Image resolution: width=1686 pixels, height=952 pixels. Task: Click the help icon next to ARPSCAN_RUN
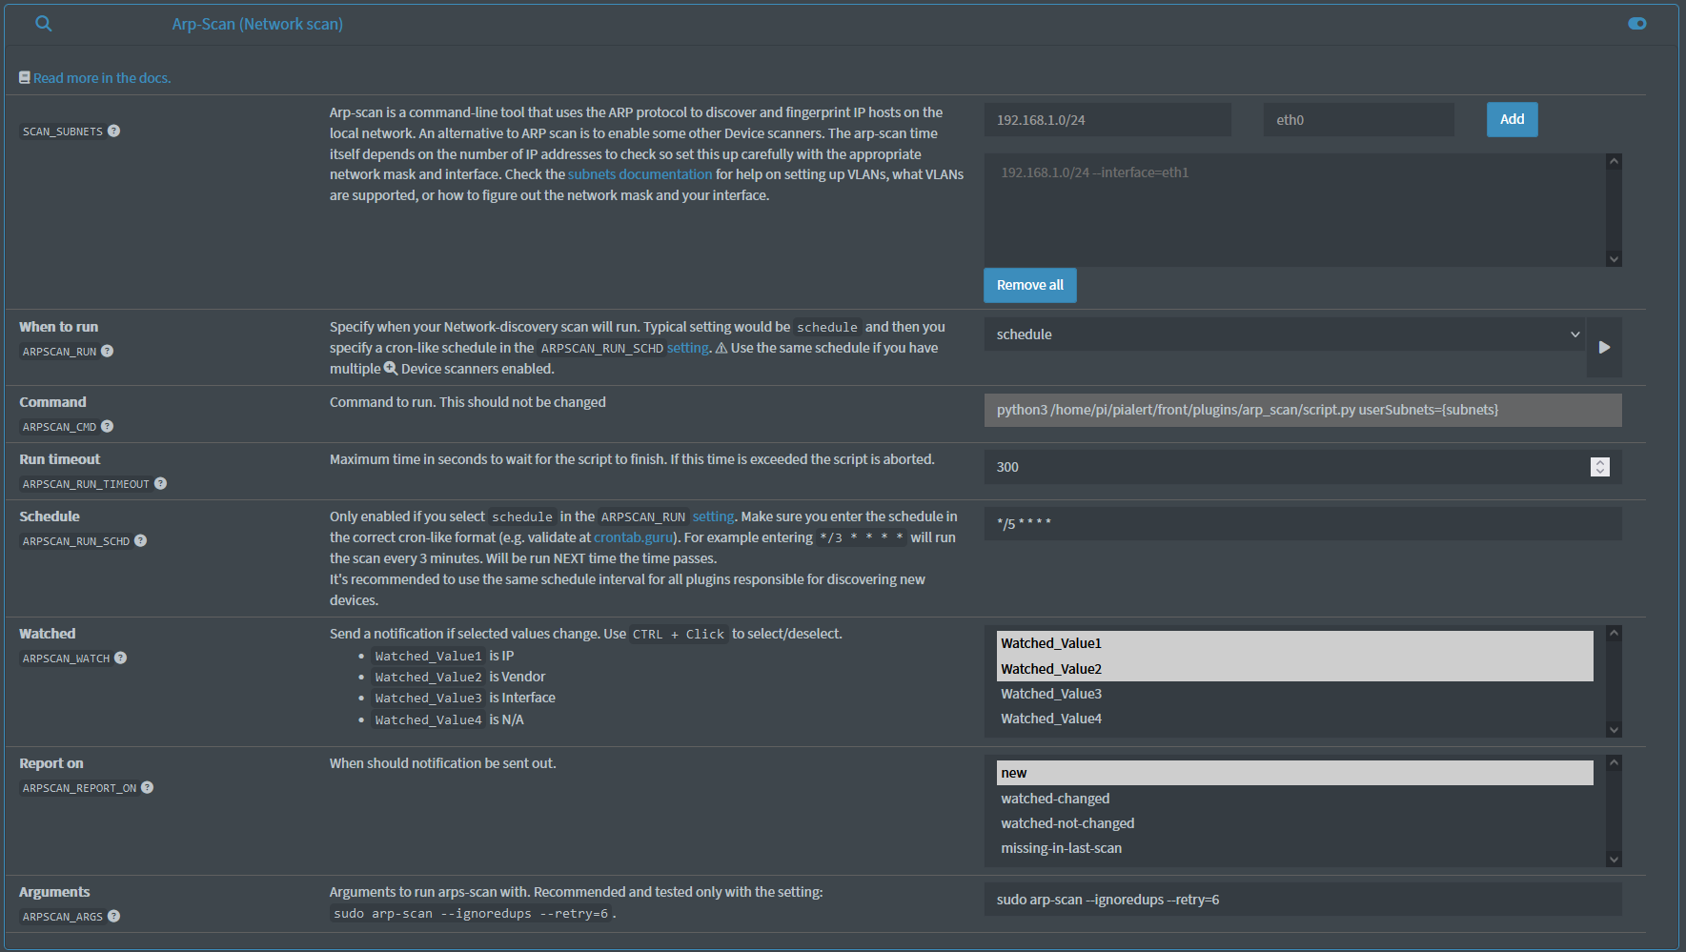pyautogui.click(x=108, y=351)
